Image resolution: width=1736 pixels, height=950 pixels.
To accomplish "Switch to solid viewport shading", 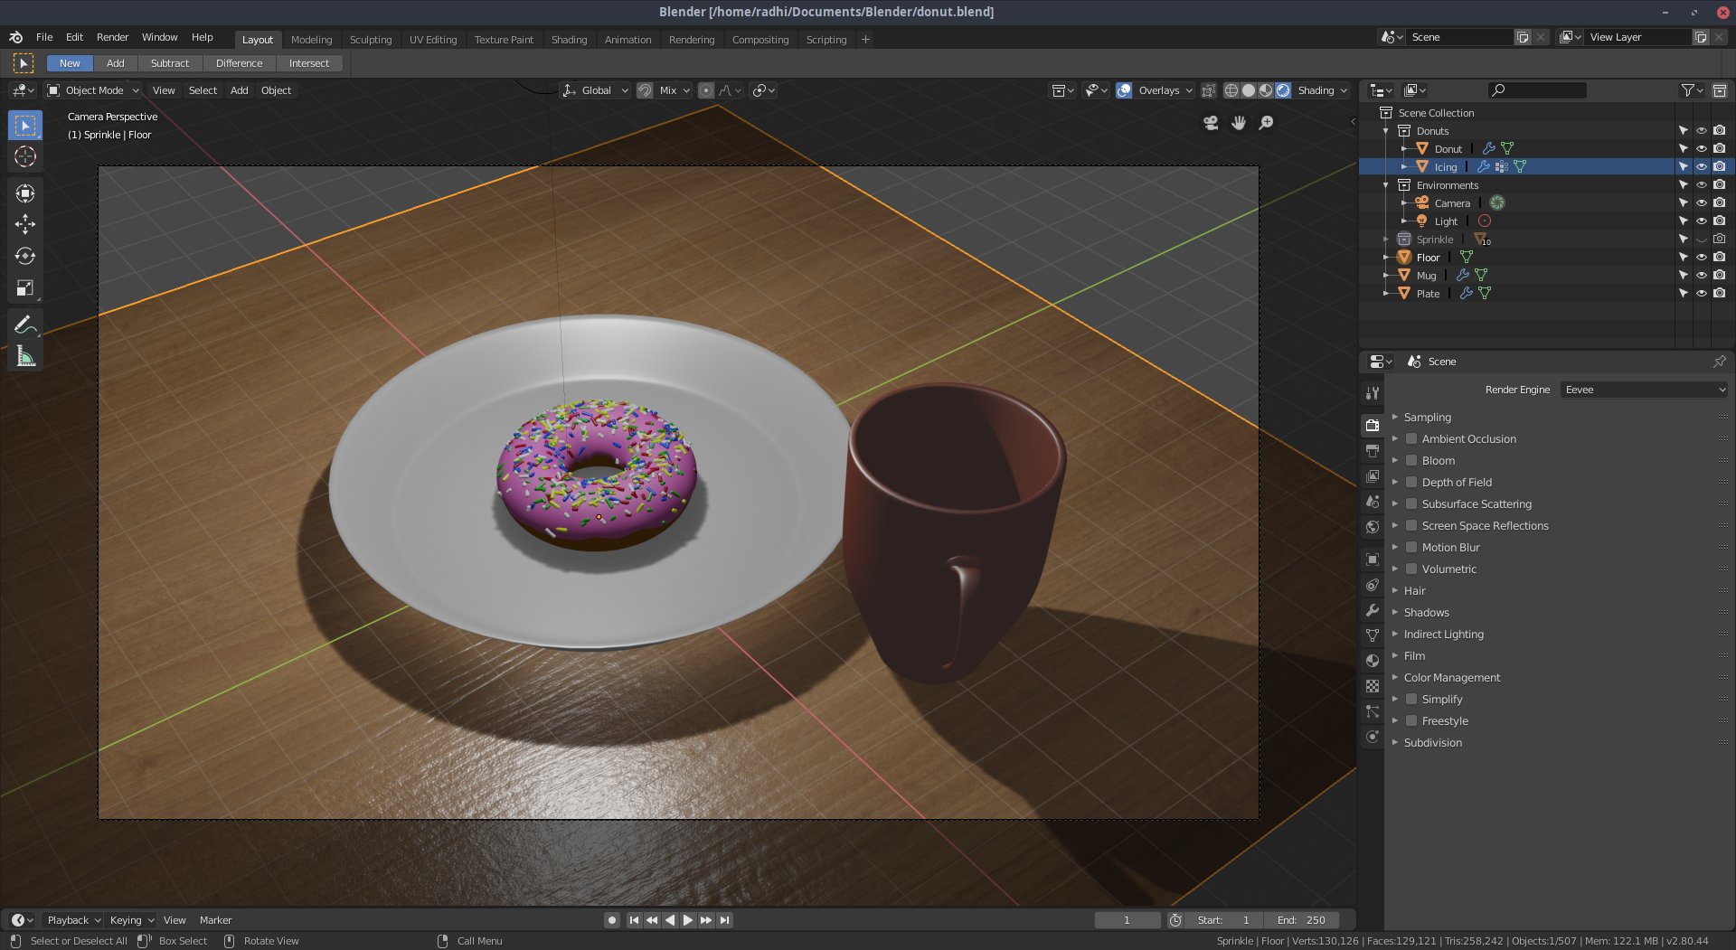I will coord(1249,90).
